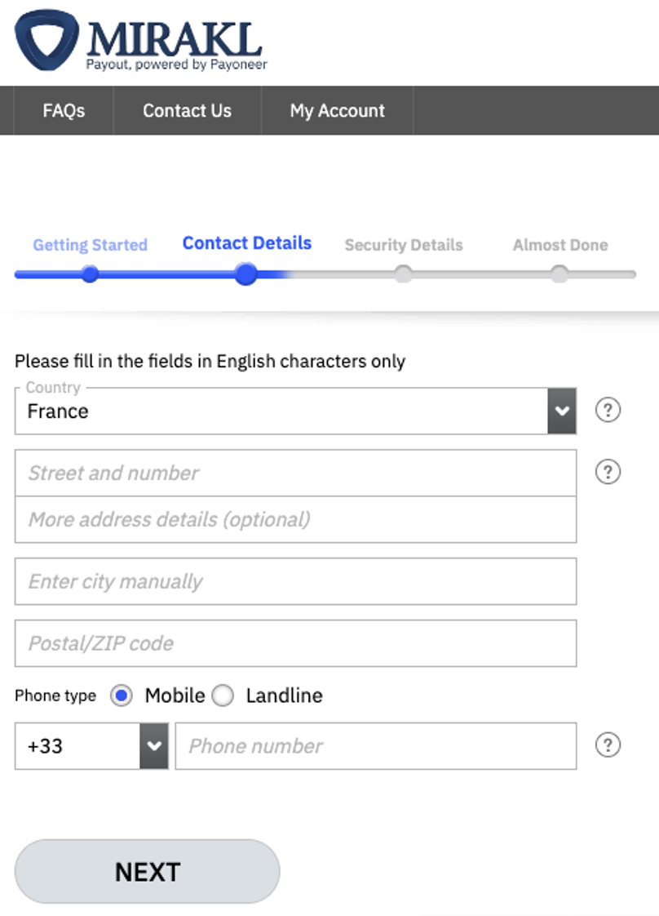
Task: Select the Mobile phone type
Action: 122,696
